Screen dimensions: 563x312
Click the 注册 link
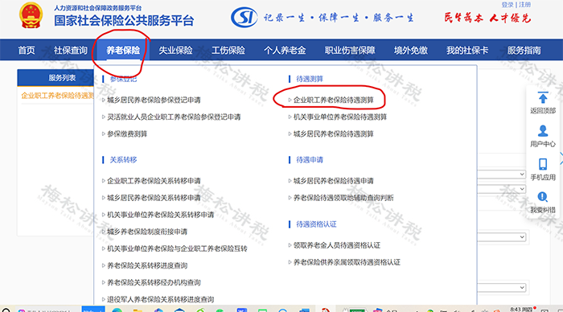pos(524,5)
